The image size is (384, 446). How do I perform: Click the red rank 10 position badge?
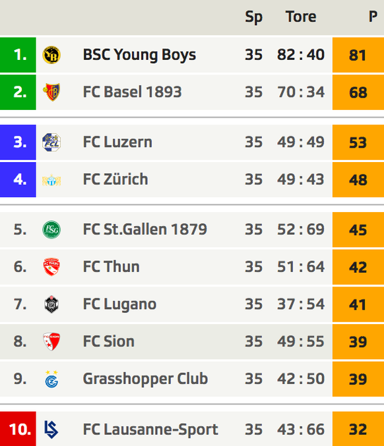click(18, 429)
